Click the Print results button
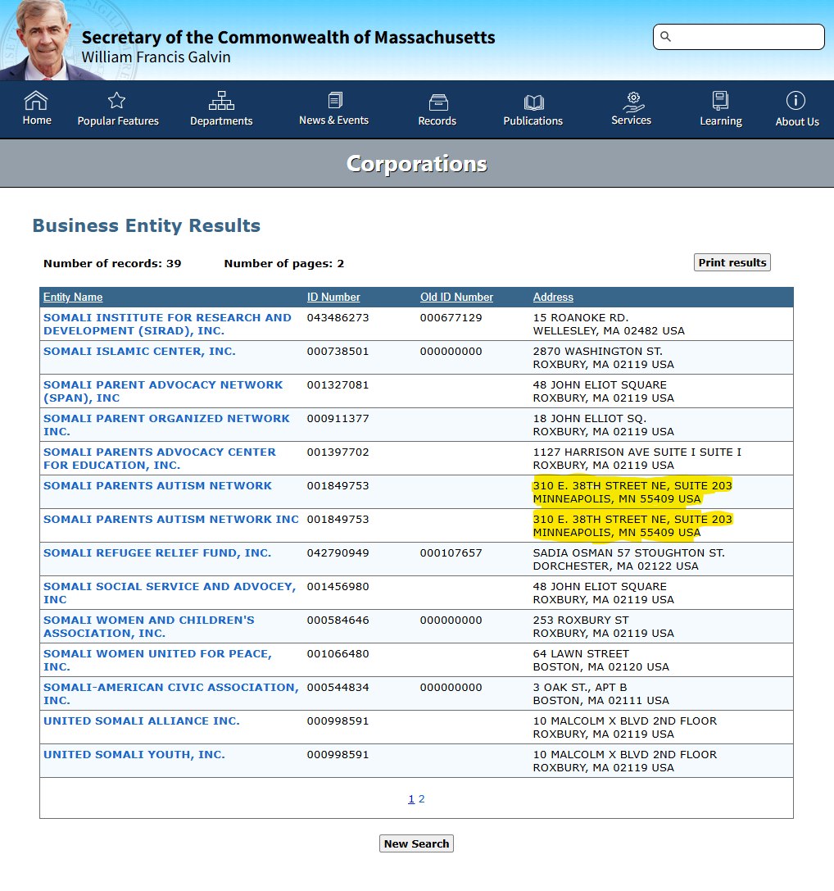The width and height of the screenshot is (834, 891). tap(732, 262)
